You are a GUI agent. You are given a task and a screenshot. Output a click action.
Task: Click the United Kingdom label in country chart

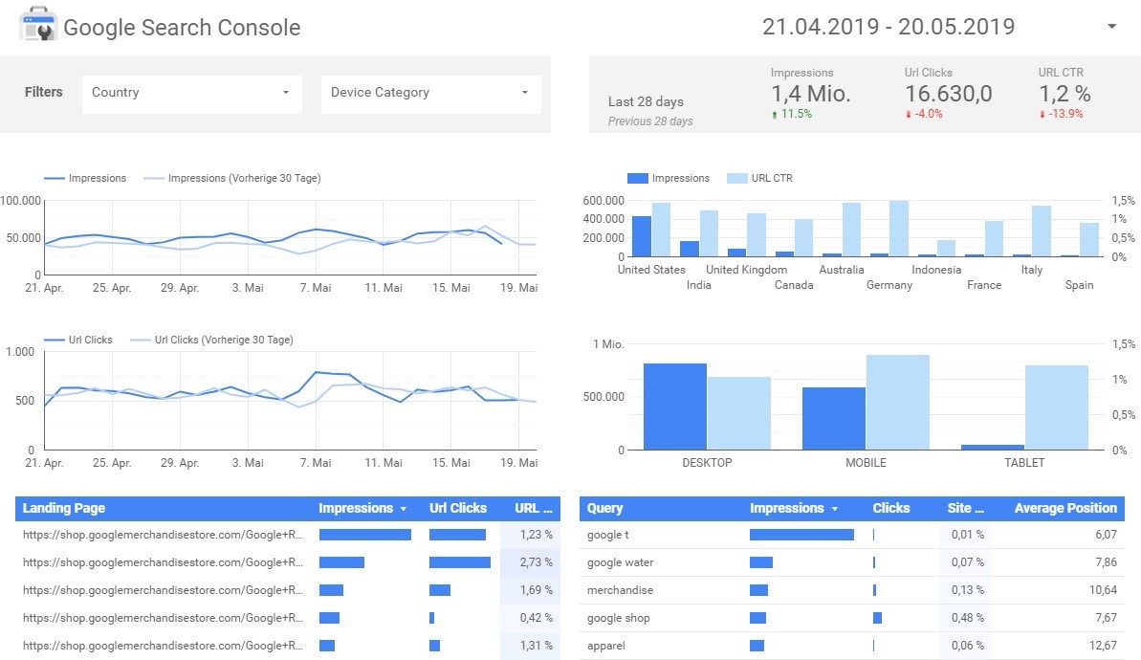tap(747, 270)
